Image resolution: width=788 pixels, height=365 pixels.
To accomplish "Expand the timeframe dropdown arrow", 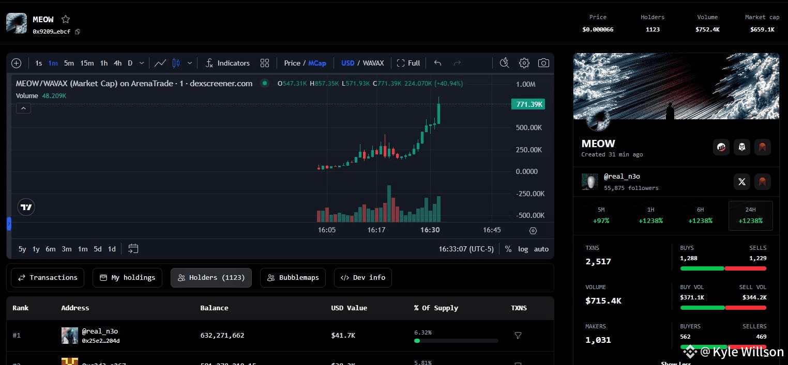I will point(142,63).
